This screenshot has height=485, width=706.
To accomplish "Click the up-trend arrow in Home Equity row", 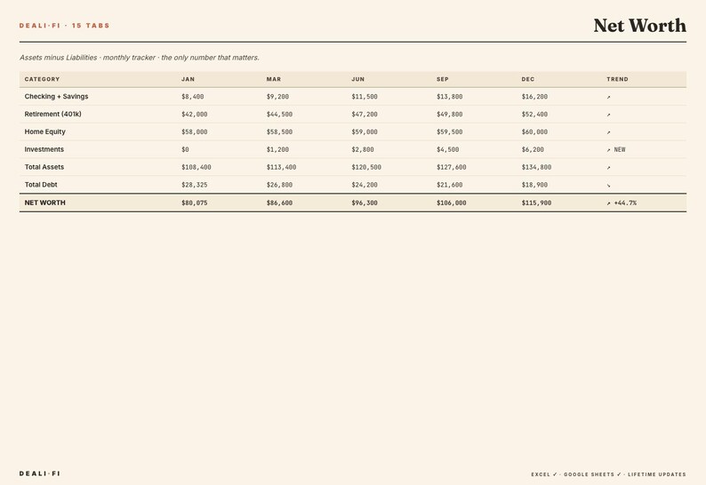I will 608,132.
